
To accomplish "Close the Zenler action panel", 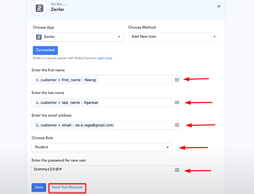I will pyautogui.click(x=219, y=6).
